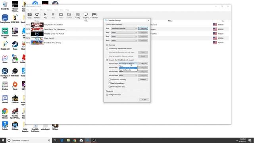Click the ScrShot screenshot toolbar icon

69,15
